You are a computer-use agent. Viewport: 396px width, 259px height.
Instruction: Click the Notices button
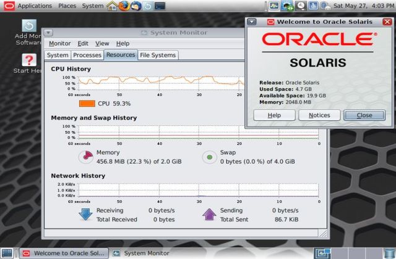tap(319, 115)
